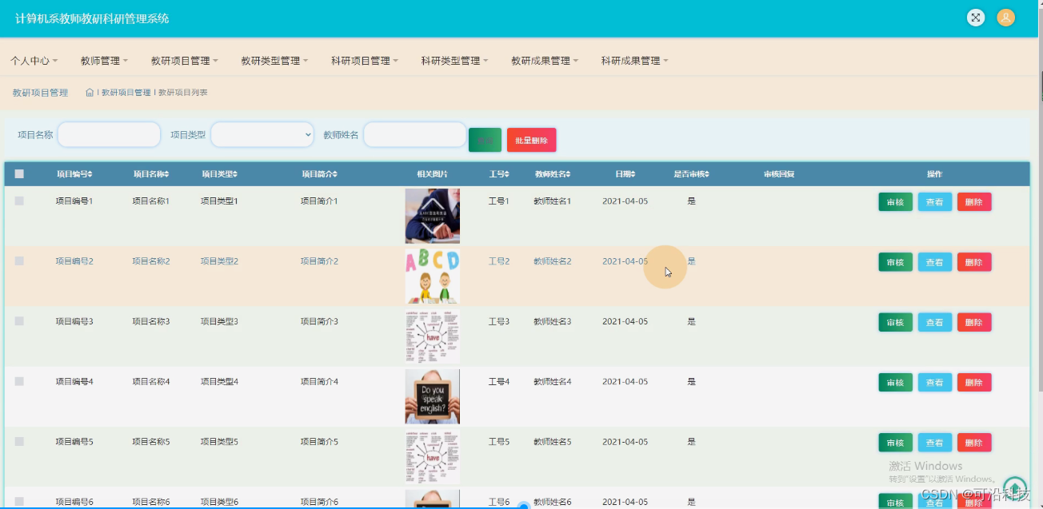This screenshot has width=1043, height=509.
Task: Click 审核 for 项目编号5
Action: (x=895, y=442)
